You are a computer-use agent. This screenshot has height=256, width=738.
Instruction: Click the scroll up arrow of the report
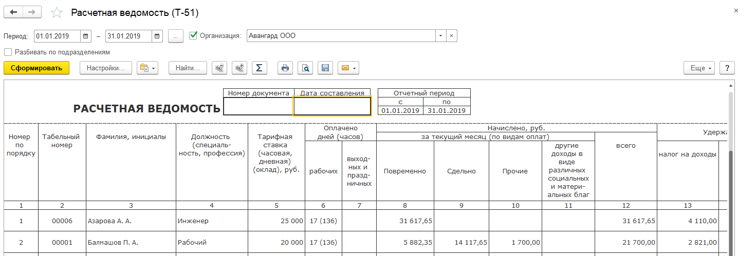731,85
